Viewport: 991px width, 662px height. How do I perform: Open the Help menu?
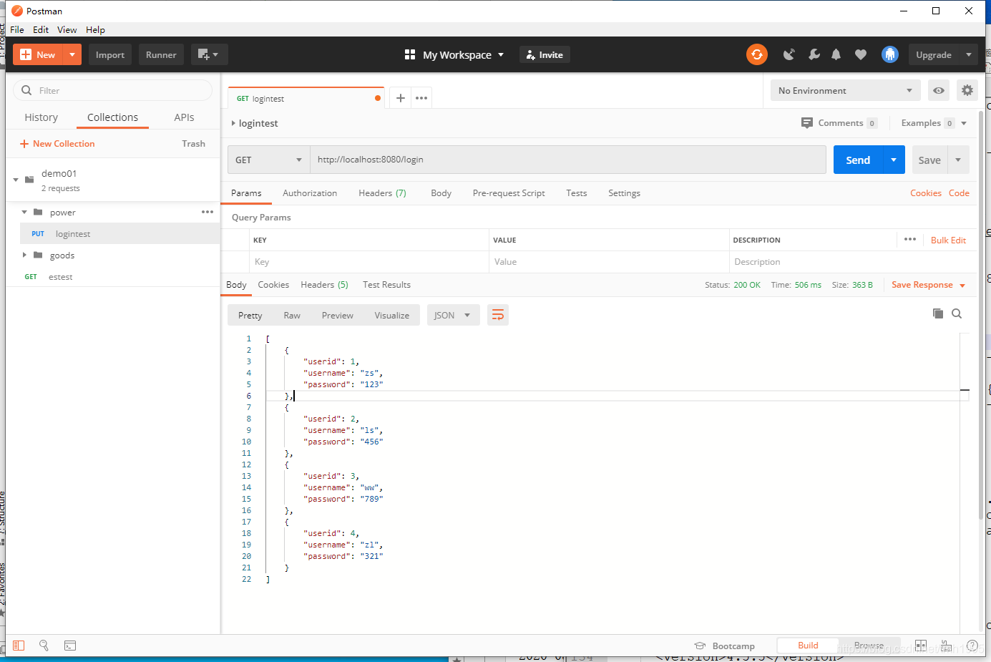[x=95, y=29]
